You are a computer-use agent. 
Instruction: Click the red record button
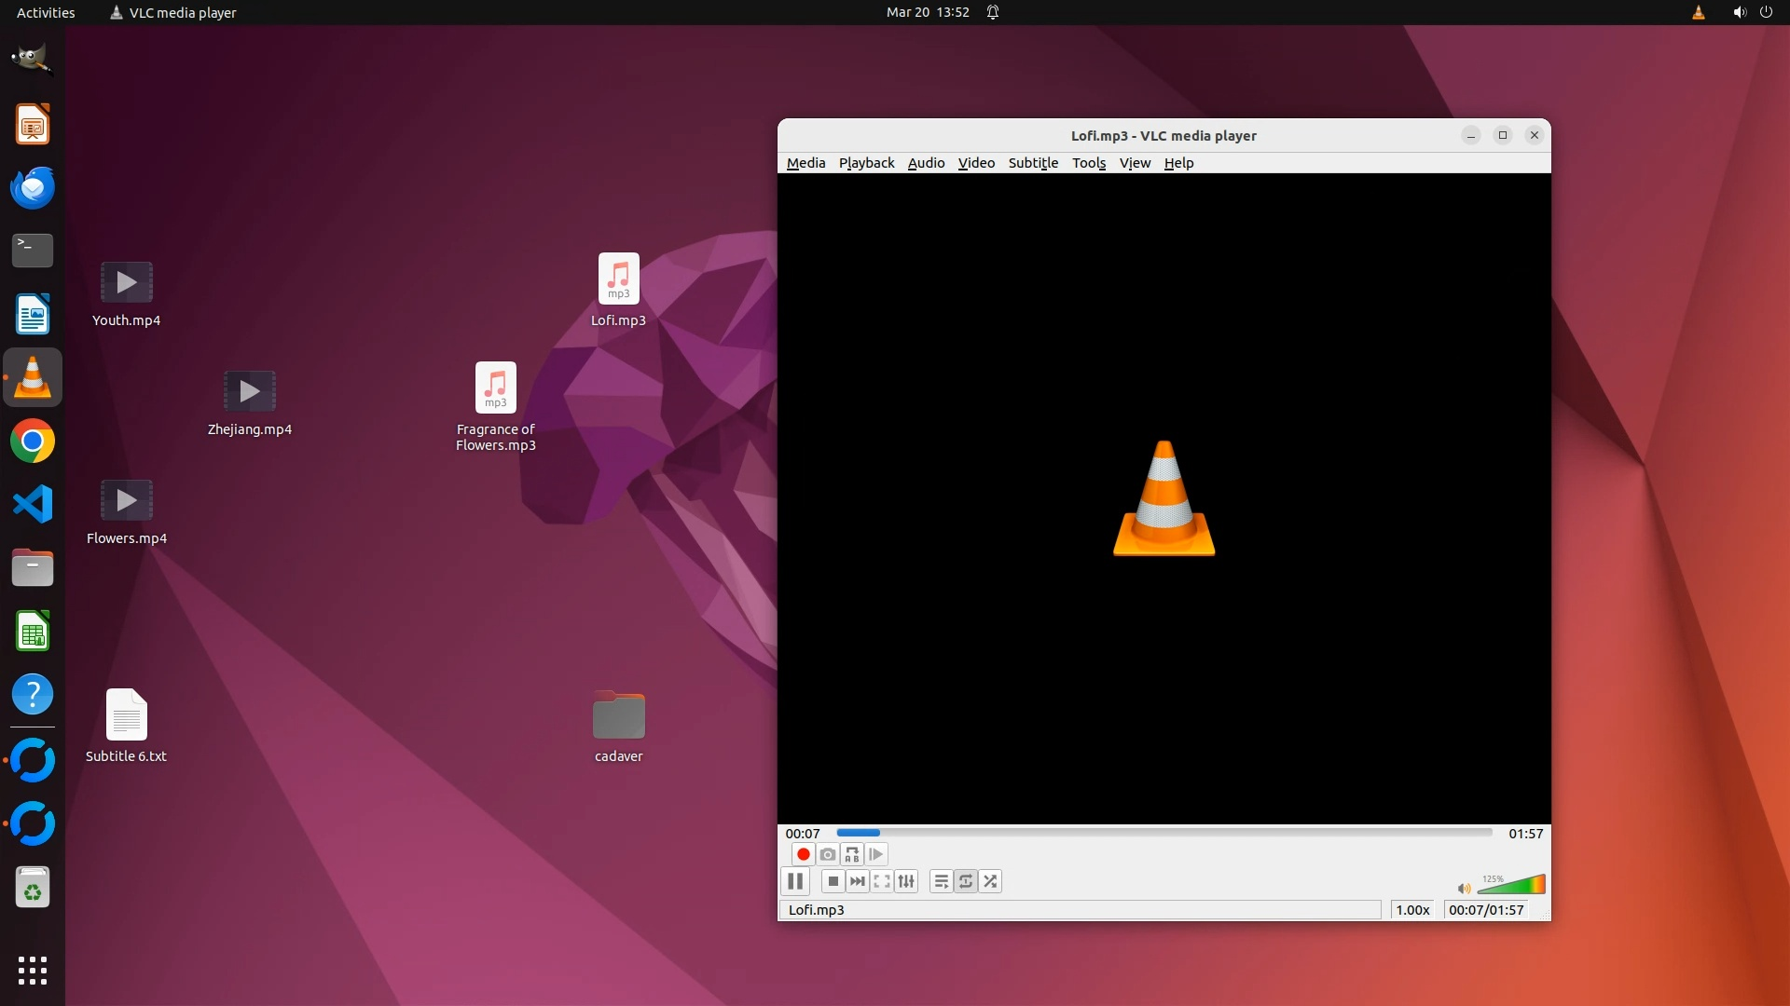[803, 854]
